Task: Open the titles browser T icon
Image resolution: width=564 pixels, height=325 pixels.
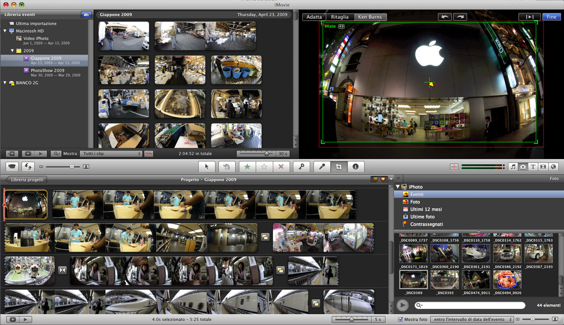Action: pyautogui.click(x=533, y=166)
